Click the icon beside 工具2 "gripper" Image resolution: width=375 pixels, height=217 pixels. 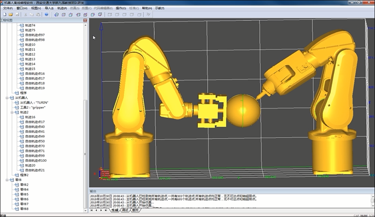pyautogui.click(x=17, y=108)
